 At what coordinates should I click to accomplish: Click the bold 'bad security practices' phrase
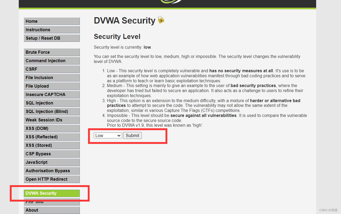(x=253, y=86)
